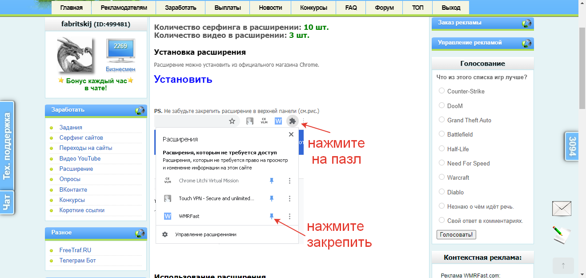This screenshot has width=586, height=278.
Task: Select the Half-Life radio option
Action: pyautogui.click(x=442, y=149)
